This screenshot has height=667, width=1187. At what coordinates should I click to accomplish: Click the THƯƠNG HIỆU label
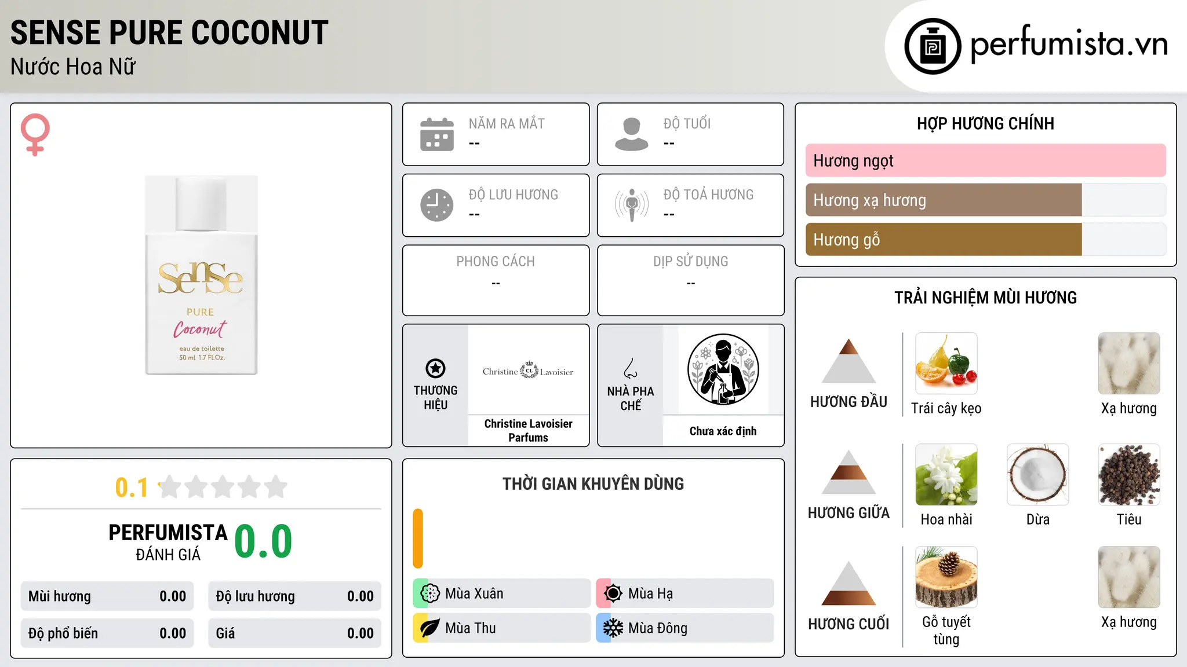click(435, 397)
